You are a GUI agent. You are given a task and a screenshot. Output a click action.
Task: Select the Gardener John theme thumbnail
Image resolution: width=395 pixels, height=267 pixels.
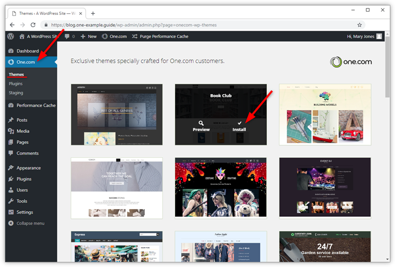click(x=325, y=247)
